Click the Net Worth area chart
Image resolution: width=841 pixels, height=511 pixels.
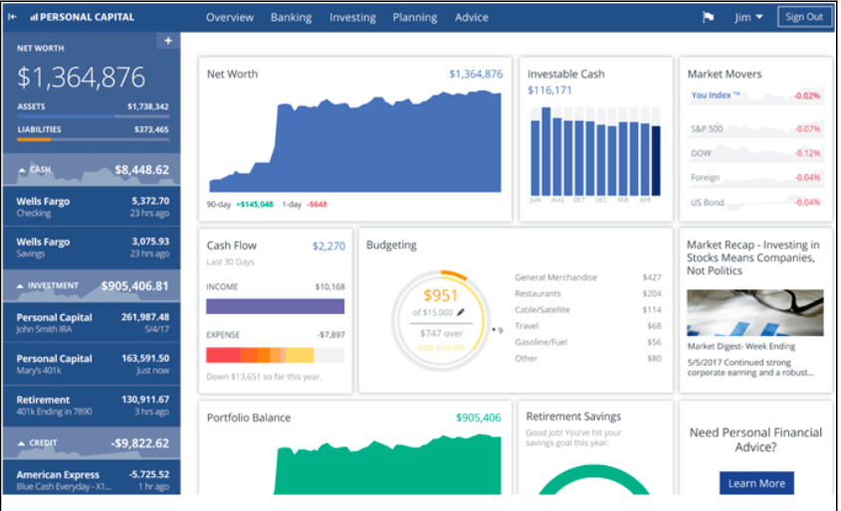tap(355, 141)
